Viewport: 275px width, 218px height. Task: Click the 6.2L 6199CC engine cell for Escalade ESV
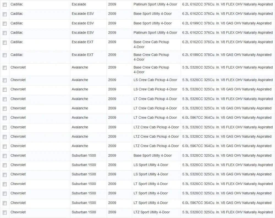227,23
